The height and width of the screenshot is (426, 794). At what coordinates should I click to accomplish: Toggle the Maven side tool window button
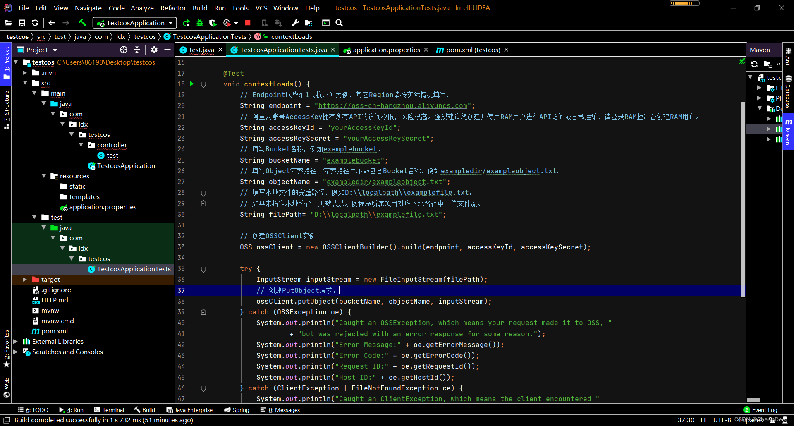pos(788,132)
